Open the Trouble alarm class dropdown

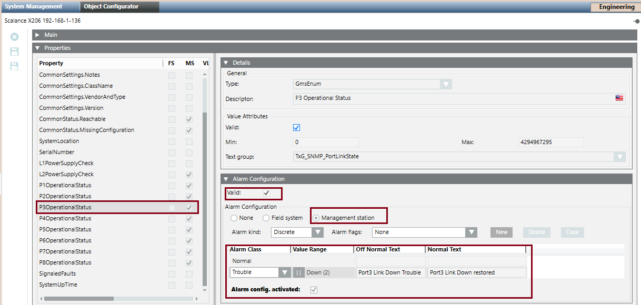[285, 272]
